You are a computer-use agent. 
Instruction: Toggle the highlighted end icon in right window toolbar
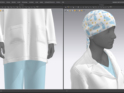pyautogui.click(x=111, y=7)
